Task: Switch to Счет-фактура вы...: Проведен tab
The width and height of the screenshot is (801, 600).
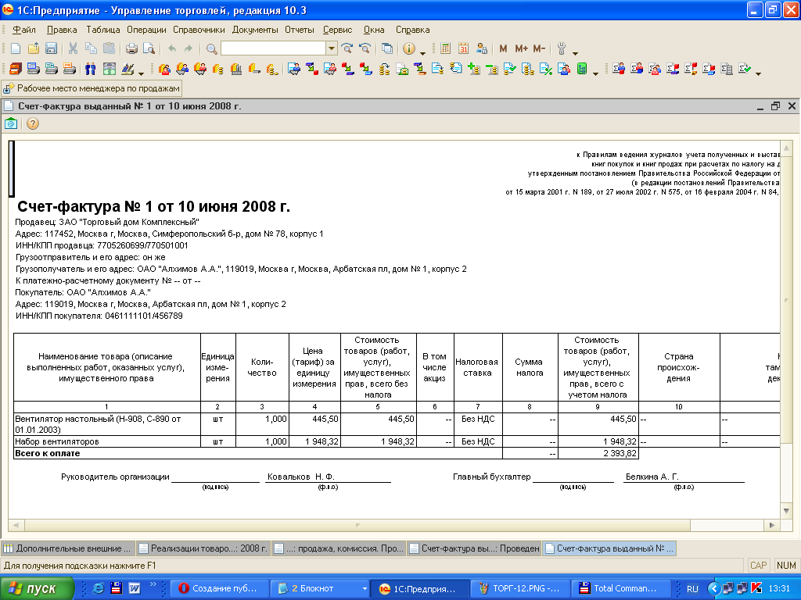Action: coord(475,548)
